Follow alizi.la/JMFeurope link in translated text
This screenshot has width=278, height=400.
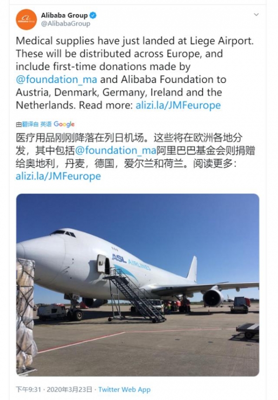point(58,176)
